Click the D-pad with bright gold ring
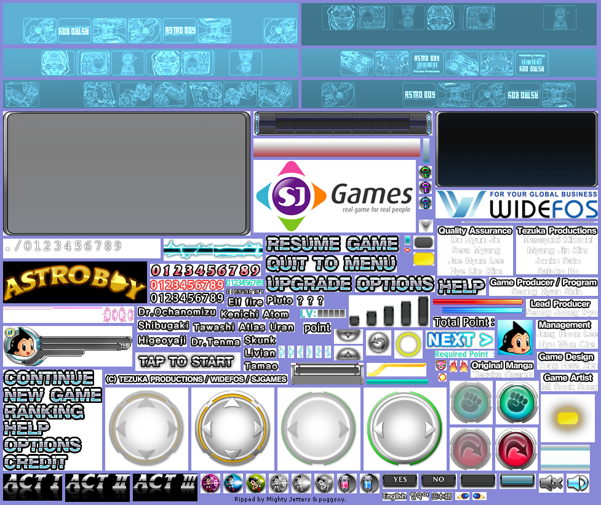Viewport: 601px width, 505px height. pyautogui.click(x=233, y=429)
